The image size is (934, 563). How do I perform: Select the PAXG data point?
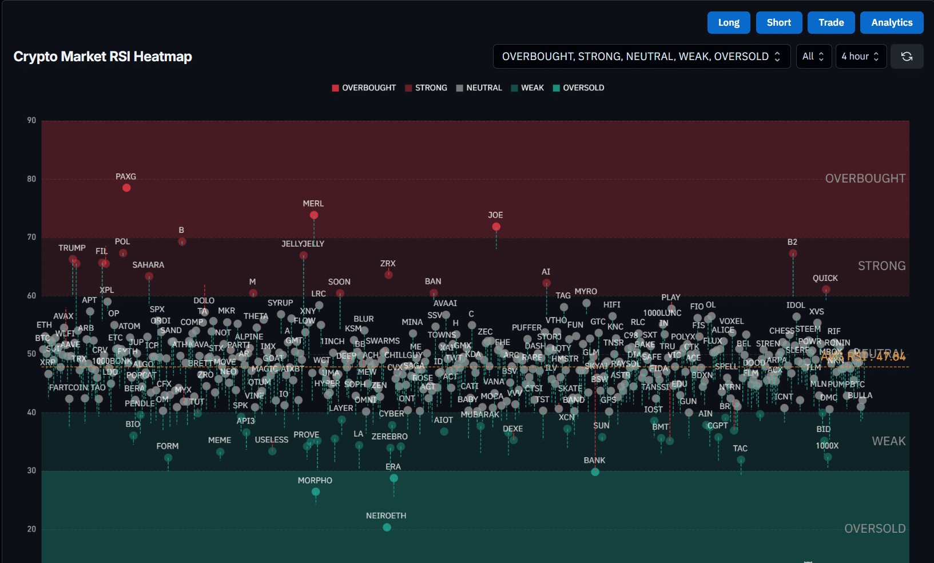(126, 188)
